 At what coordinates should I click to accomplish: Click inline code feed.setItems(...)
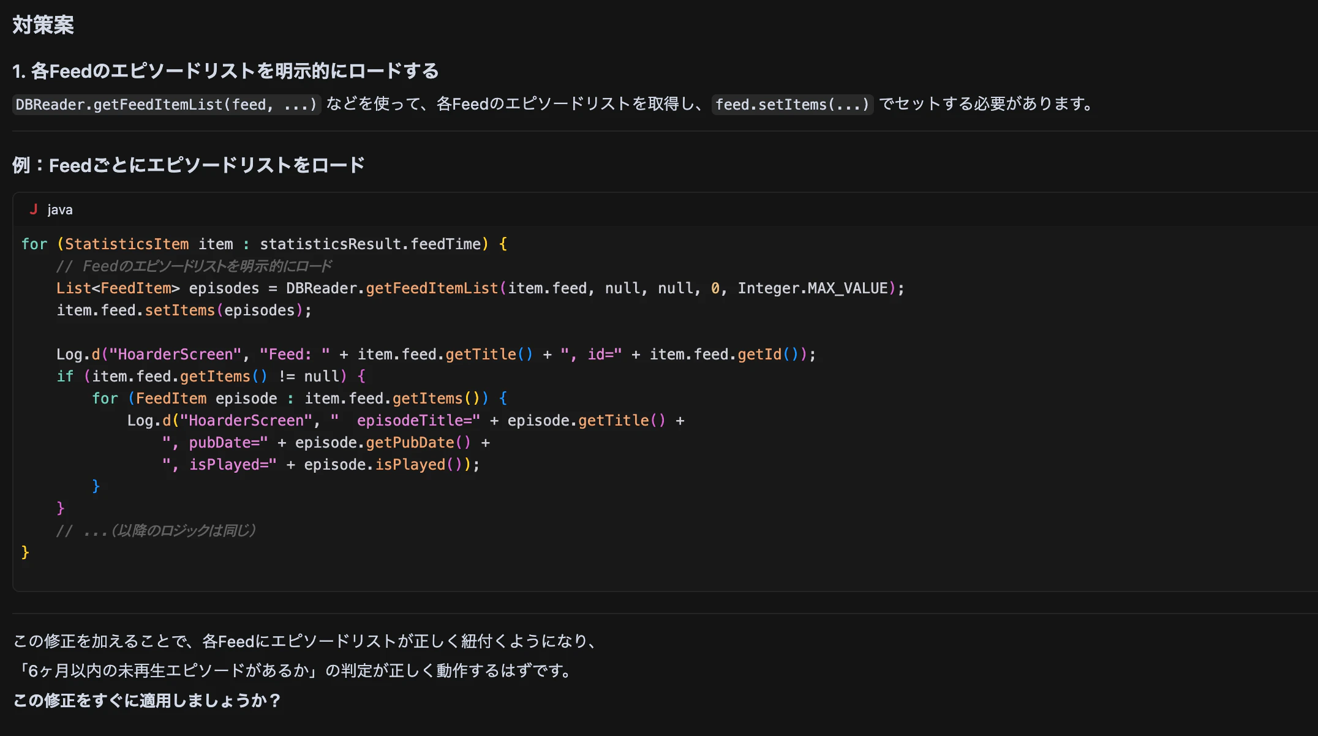click(x=792, y=104)
